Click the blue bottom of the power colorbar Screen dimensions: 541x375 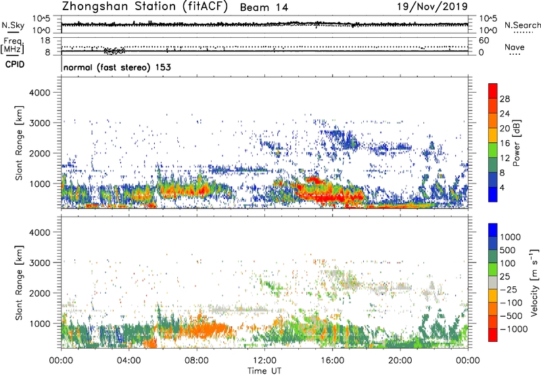[x=493, y=195]
